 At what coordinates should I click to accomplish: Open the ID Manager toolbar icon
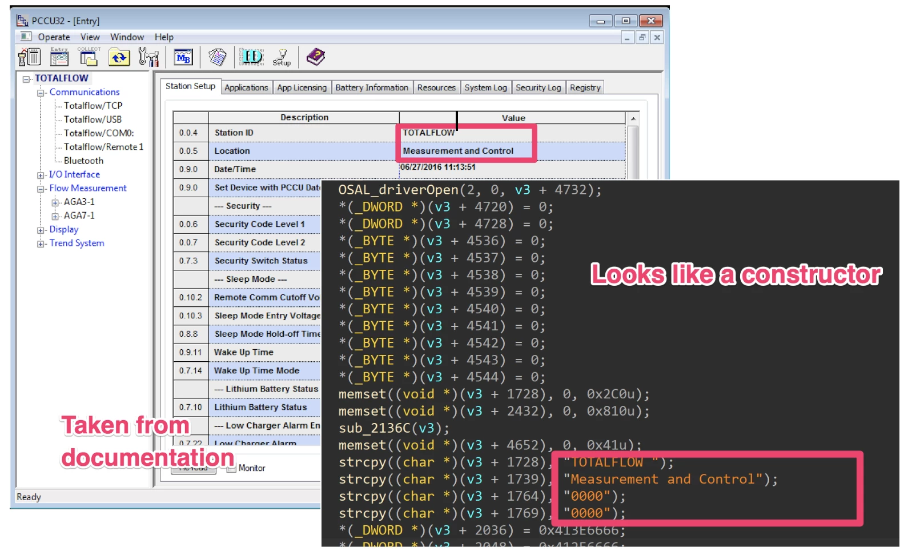pyautogui.click(x=251, y=57)
